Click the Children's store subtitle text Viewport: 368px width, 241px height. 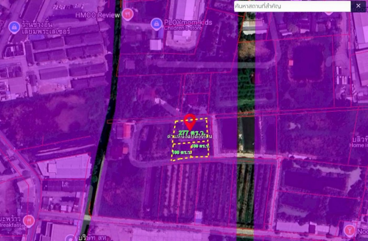[x=183, y=28]
